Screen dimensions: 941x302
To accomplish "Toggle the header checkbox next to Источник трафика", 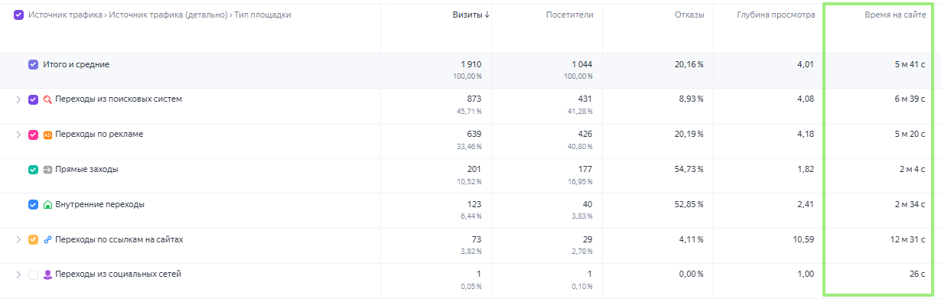I will coord(19,15).
